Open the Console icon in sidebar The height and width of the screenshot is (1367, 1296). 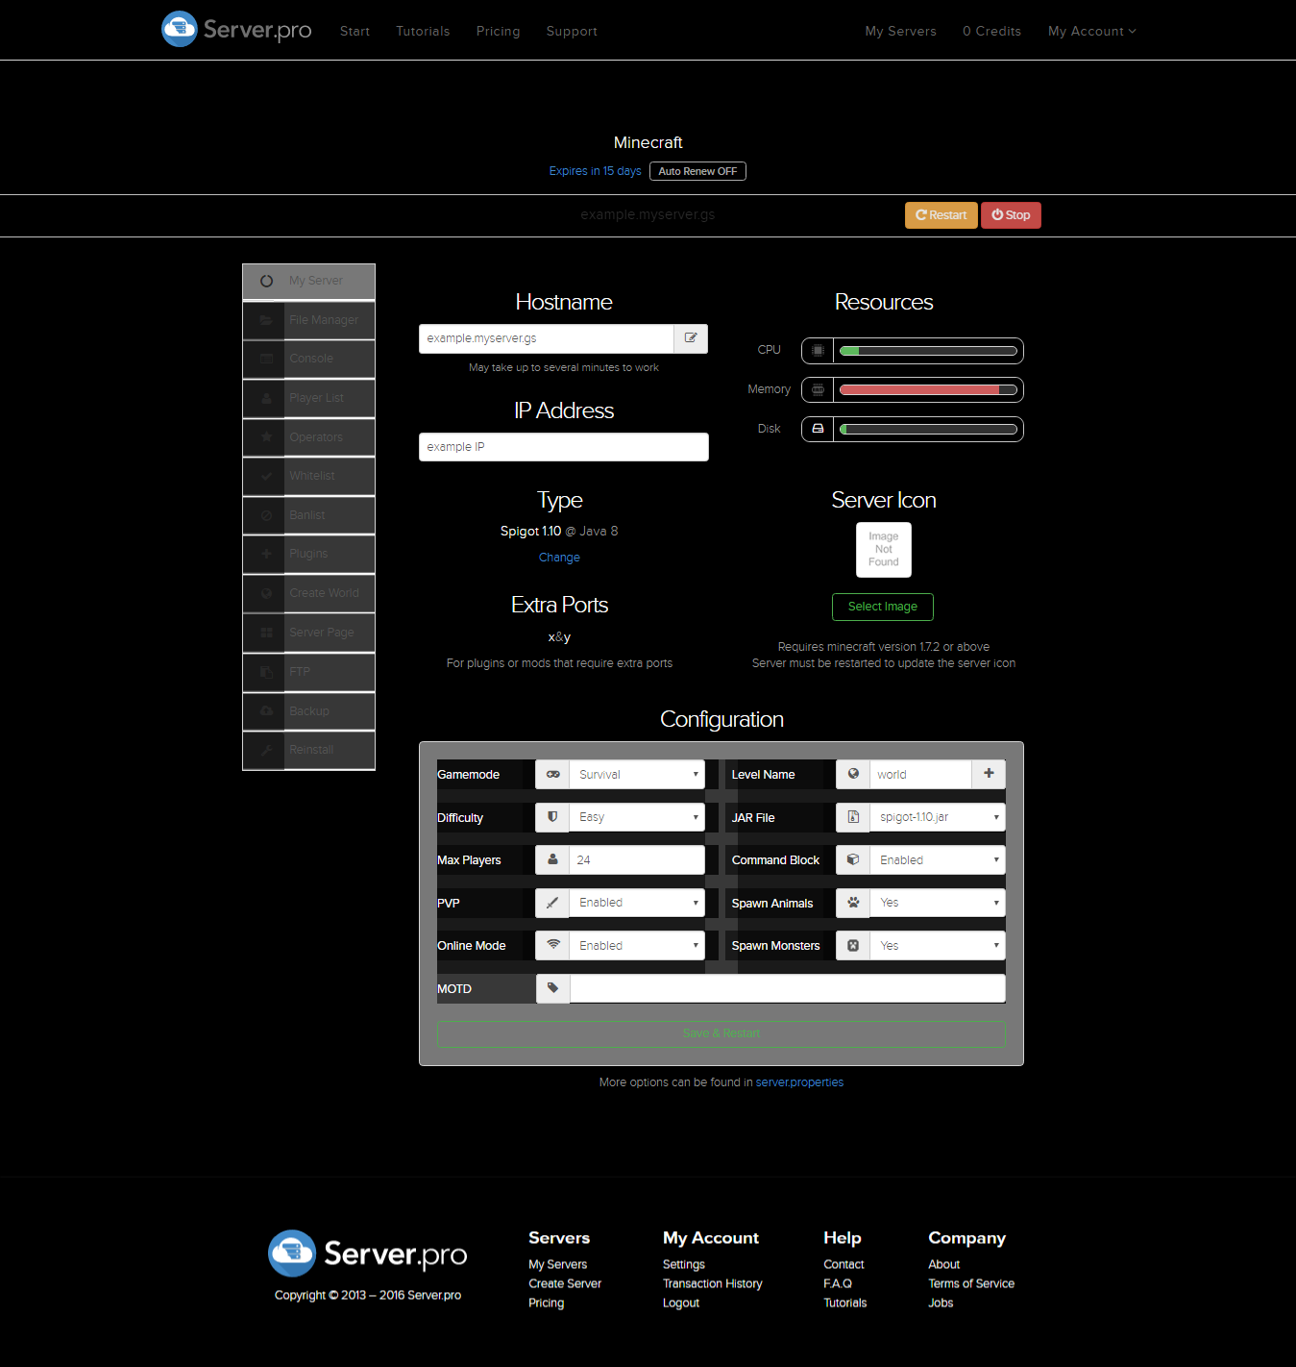click(x=265, y=359)
